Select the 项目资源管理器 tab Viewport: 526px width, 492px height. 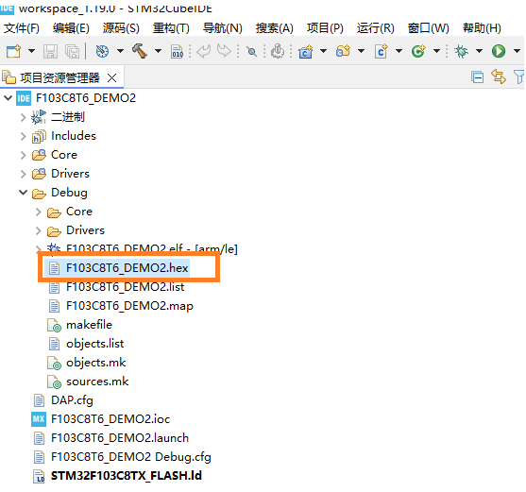pyautogui.click(x=59, y=77)
